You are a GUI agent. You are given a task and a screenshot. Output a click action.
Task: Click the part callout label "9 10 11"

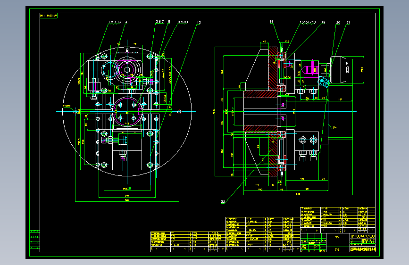click(183, 22)
